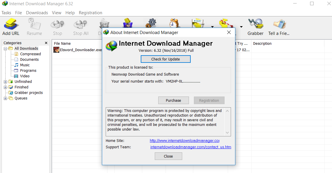
Task: Open the Support Team contact link
Action: tap(191, 147)
